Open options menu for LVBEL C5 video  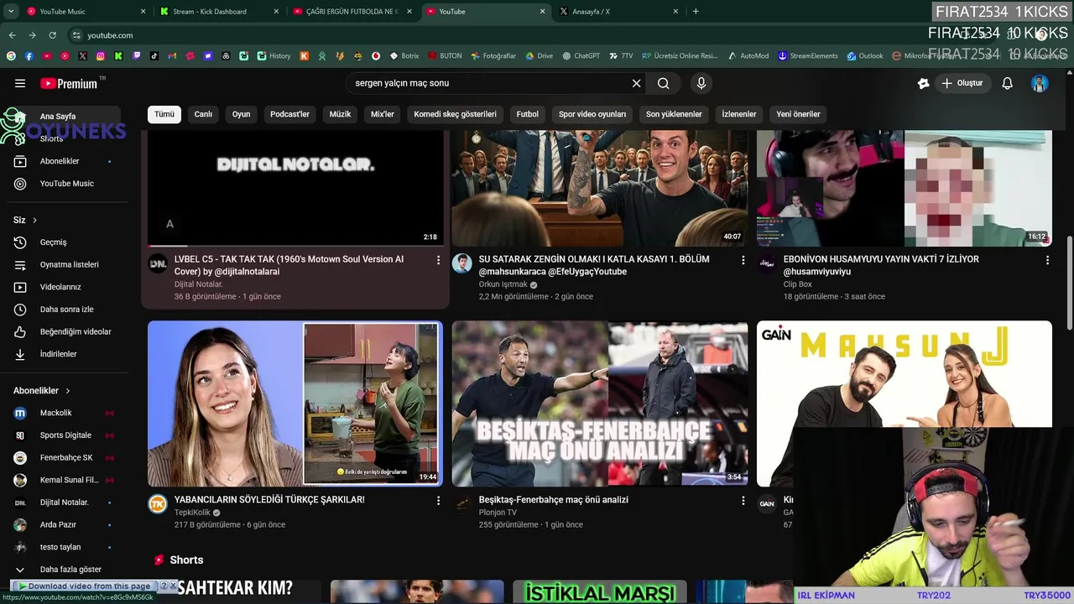point(438,261)
